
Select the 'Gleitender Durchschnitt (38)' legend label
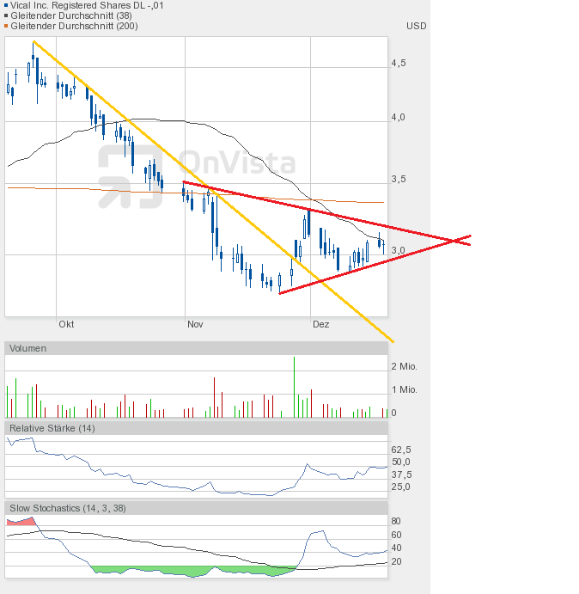coord(71,15)
